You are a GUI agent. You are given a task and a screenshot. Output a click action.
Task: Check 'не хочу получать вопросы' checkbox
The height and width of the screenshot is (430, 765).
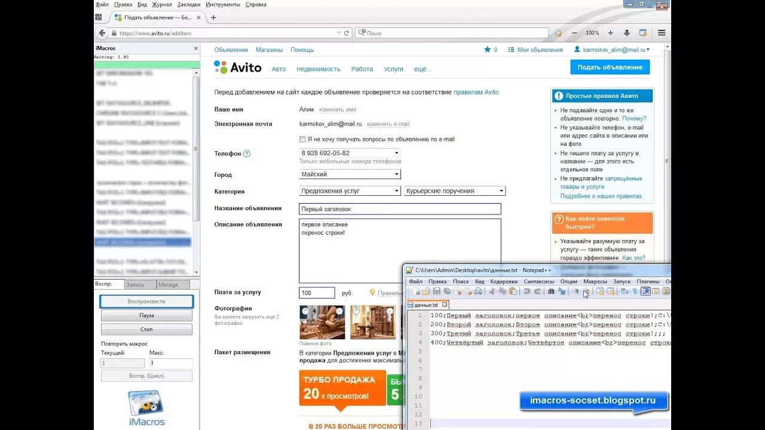click(302, 139)
